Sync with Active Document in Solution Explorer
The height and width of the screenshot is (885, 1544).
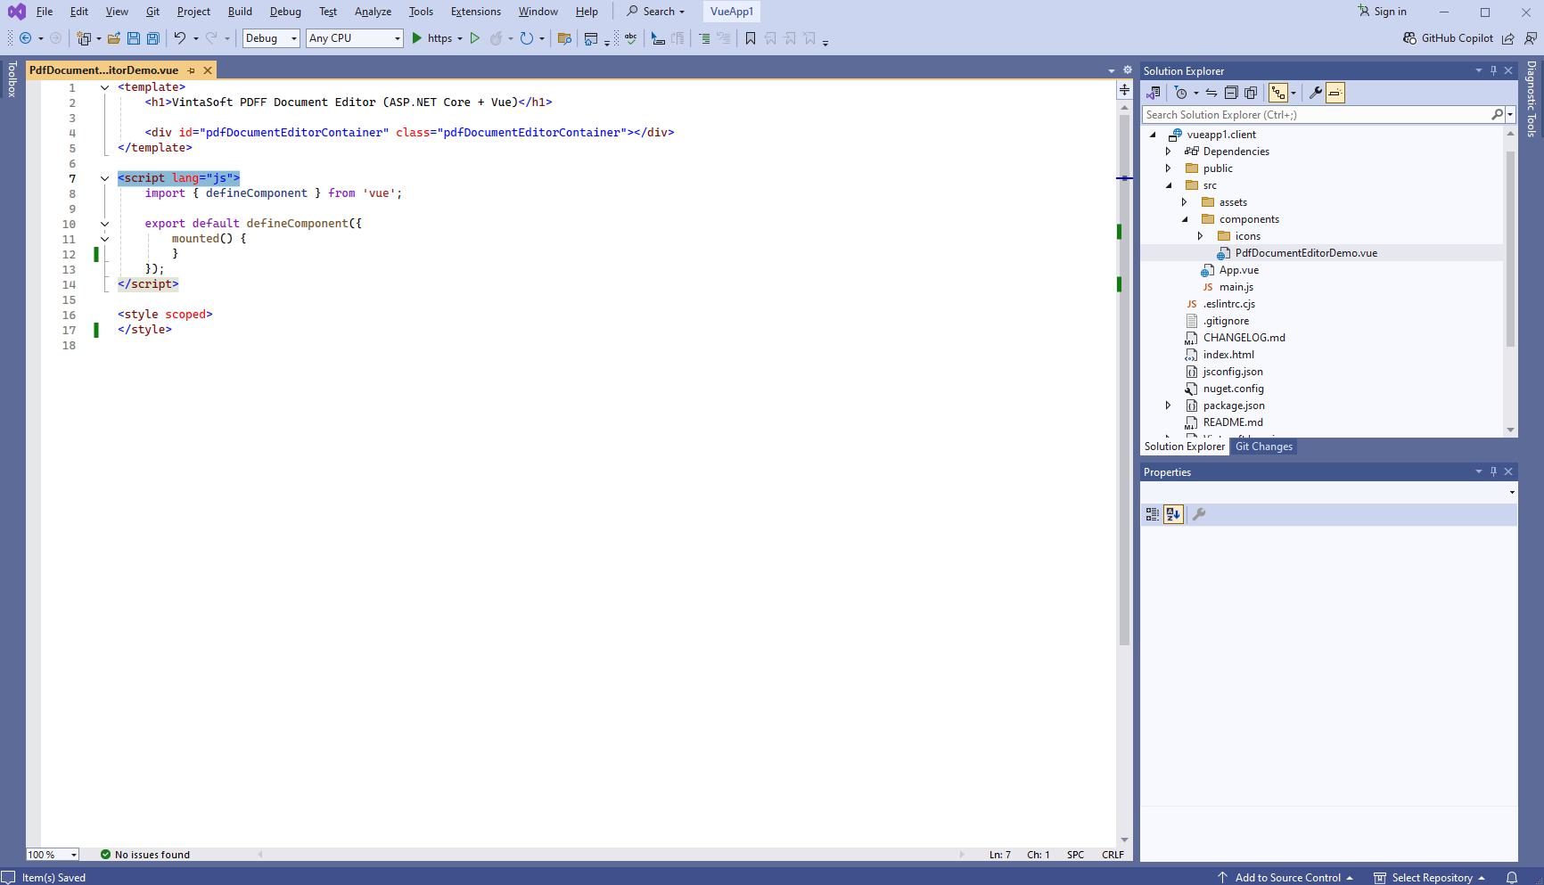tap(1211, 93)
